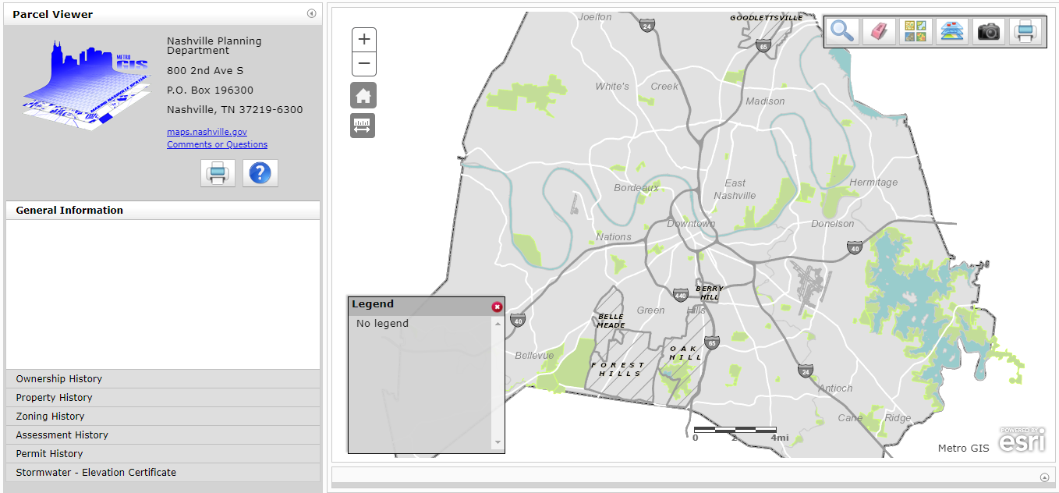Select the search/identify tool in the map toolbar
Viewport: 1059px width, 493px height.
tap(841, 31)
